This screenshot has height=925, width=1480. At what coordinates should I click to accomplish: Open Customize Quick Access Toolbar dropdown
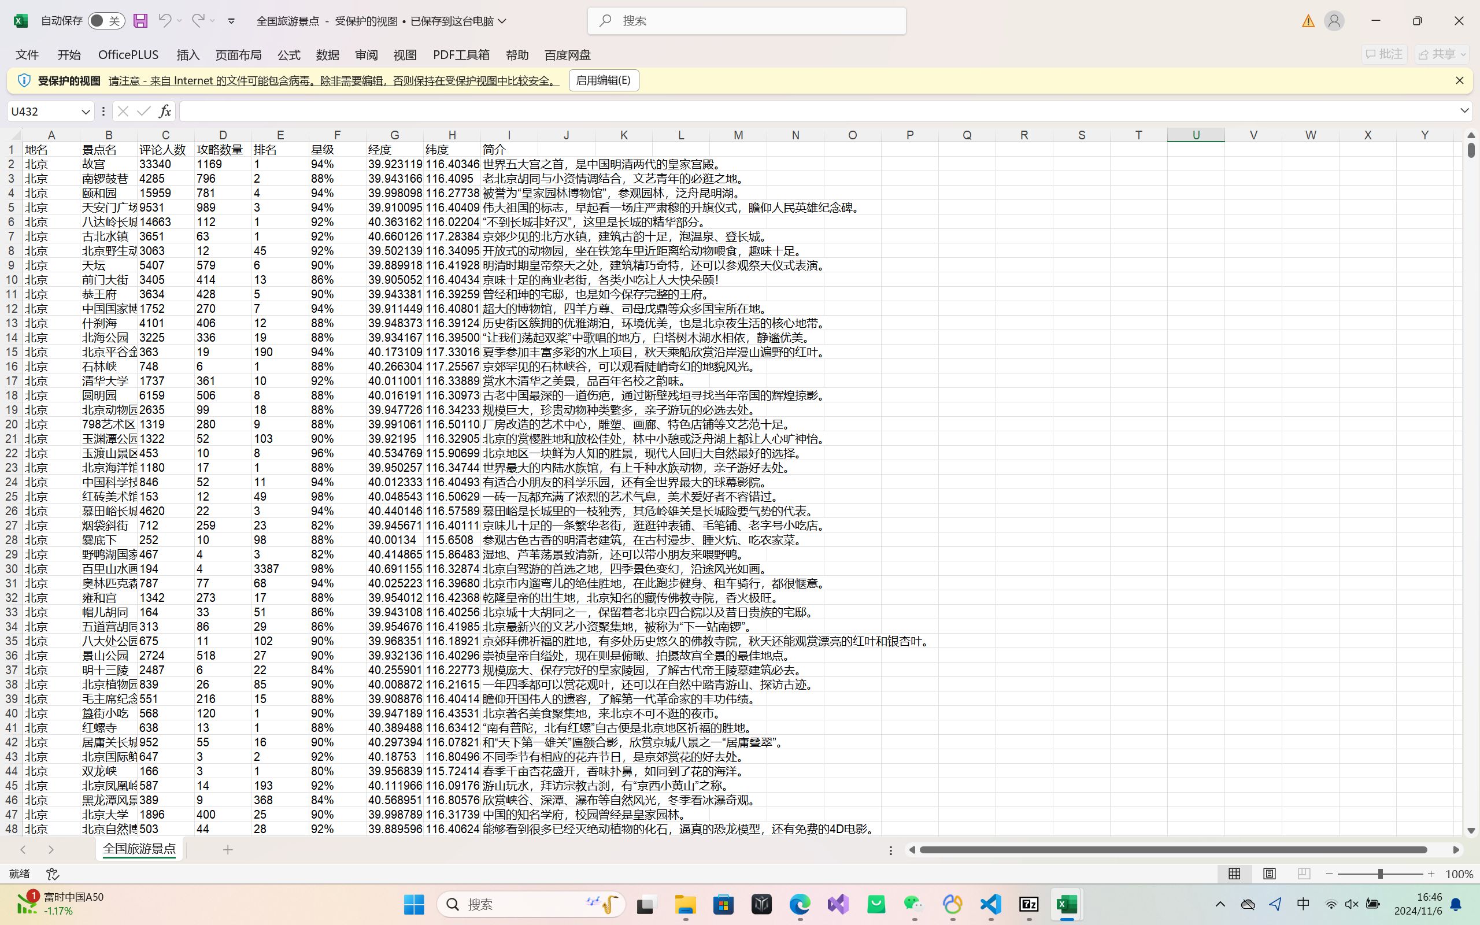[x=231, y=21]
